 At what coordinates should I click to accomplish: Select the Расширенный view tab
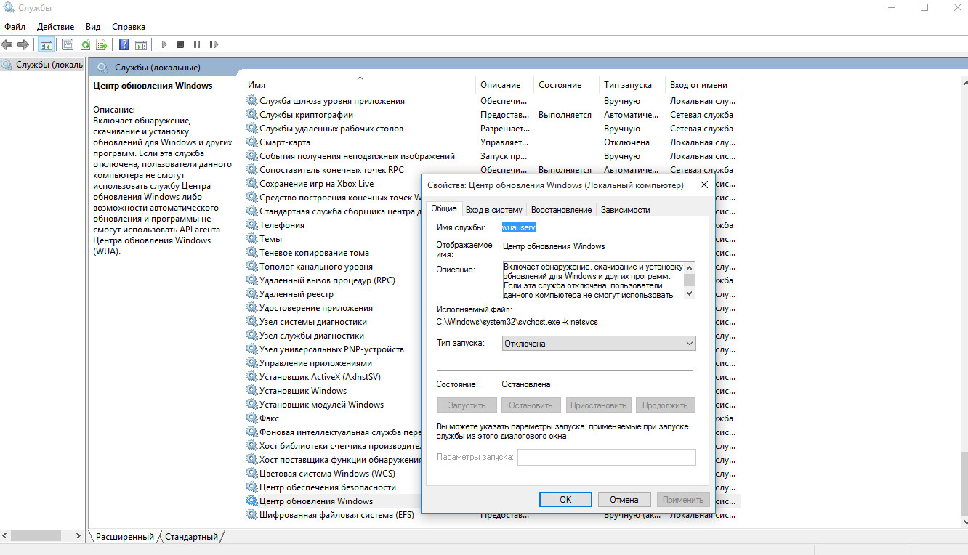point(125,537)
